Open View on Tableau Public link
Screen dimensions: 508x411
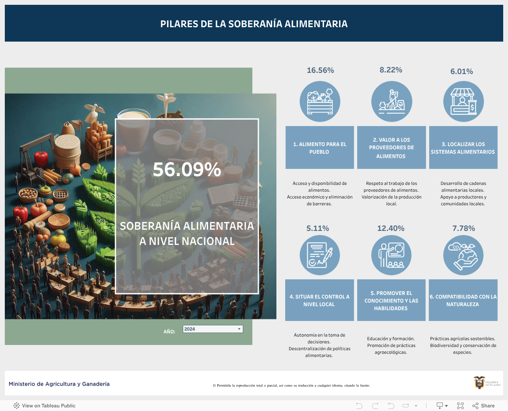tap(44, 406)
